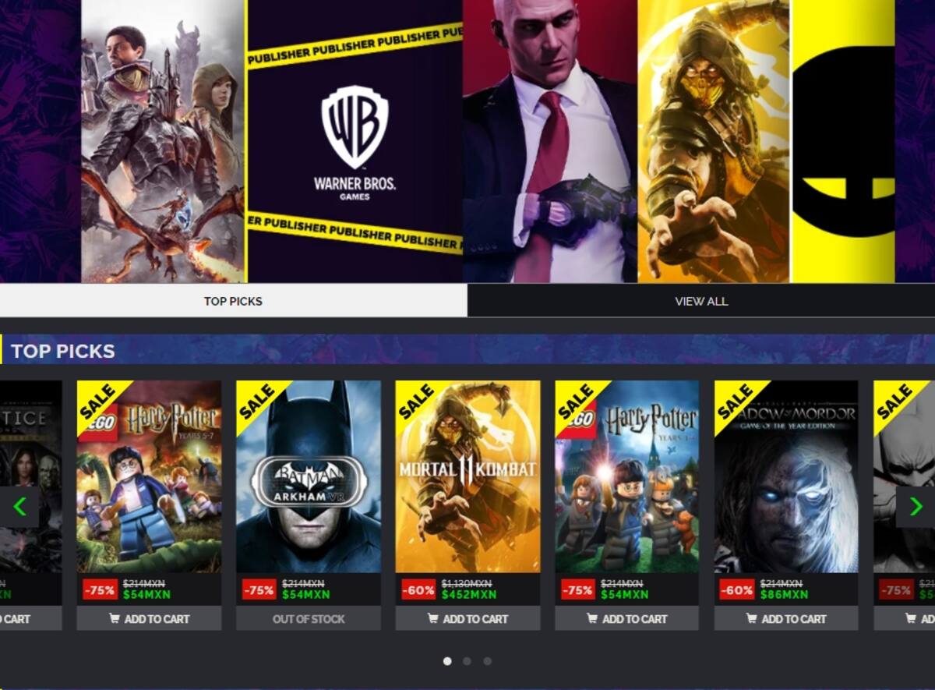The height and width of the screenshot is (690, 935).
Task: Go to the previous carousel items with the left green arrow
Action: click(x=19, y=507)
